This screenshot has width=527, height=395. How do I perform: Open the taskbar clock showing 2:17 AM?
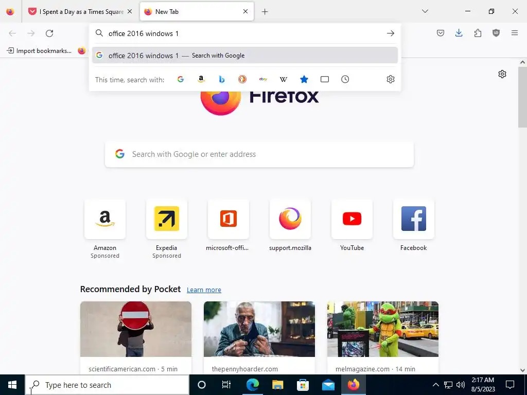[483, 385]
